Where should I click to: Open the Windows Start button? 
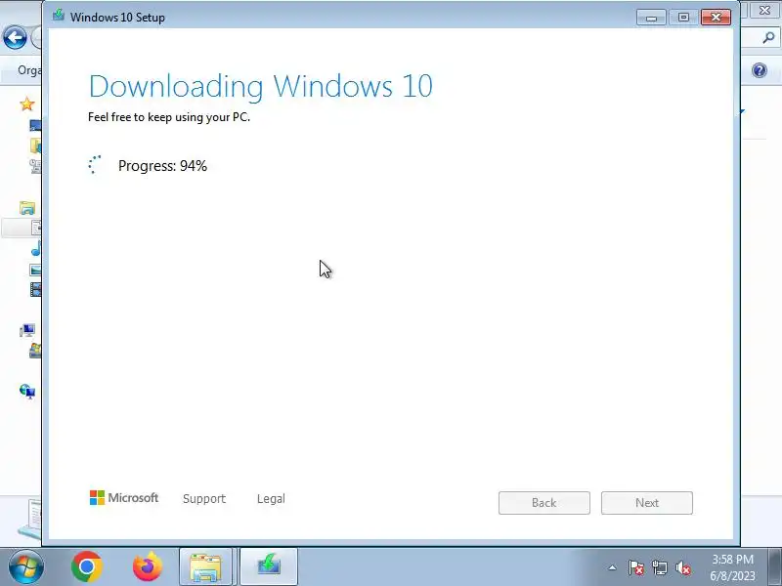tap(26, 567)
